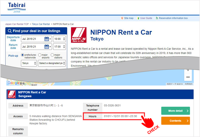The height and width of the screenshot is (137, 200).
Task: Expand departure time 10:00 dropdown
Action: point(59,39)
